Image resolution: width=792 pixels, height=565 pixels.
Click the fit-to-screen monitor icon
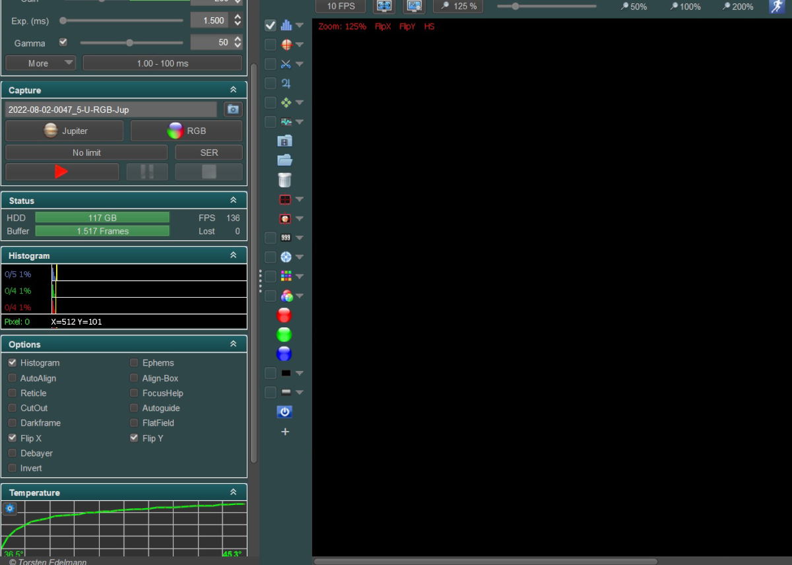pyautogui.click(x=384, y=6)
